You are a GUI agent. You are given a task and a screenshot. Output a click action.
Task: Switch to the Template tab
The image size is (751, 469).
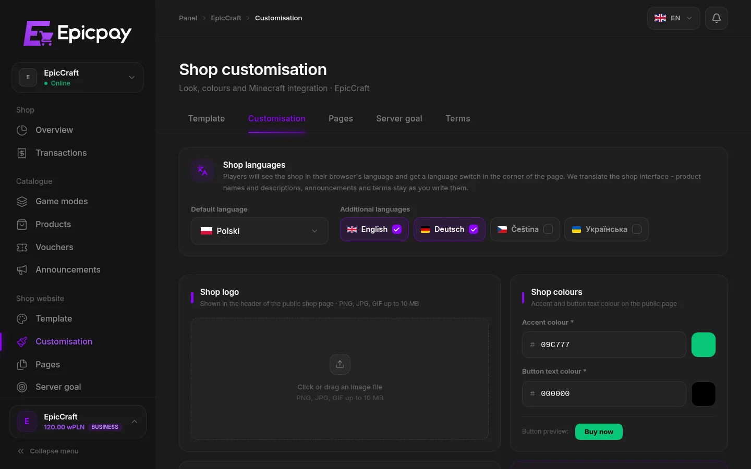point(207,119)
